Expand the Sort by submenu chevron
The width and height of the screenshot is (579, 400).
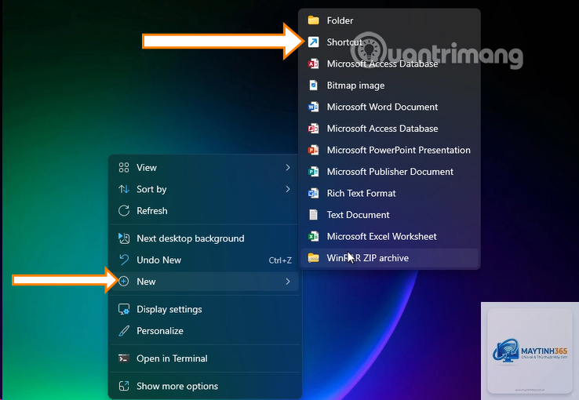coord(288,189)
